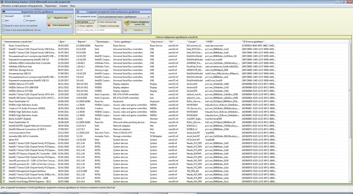Viewport: 353px width, 194px height.
Task: Select 'Модель компьютера' radio button
Action: click(x=98, y=26)
